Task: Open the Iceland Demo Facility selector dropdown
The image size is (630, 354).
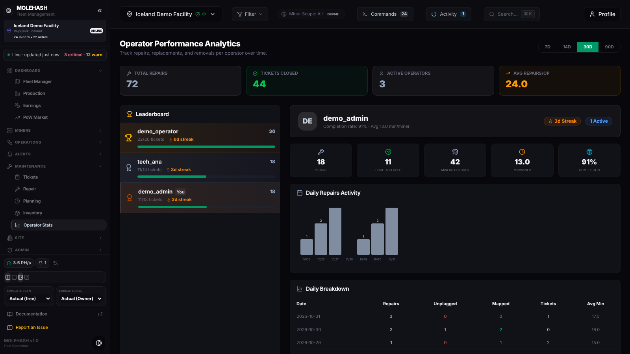Action: pyautogui.click(x=171, y=14)
